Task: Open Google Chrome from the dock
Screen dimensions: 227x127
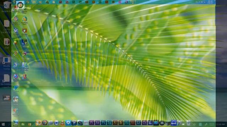Action: coord(45,123)
